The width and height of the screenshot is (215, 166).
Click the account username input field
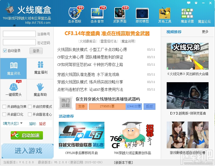point(19,34)
